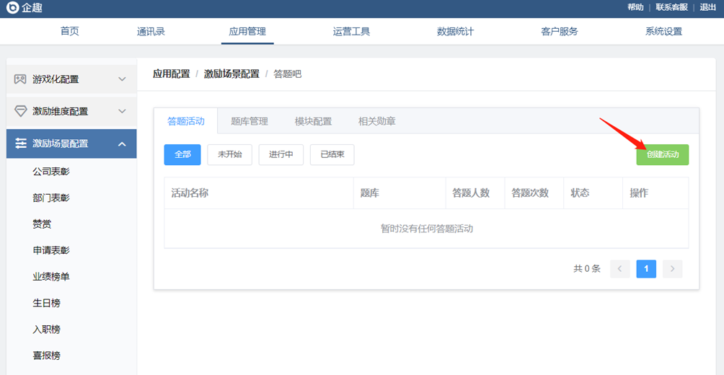Filter by 进行中 status
The height and width of the screenshot is (375, 724).
click(x=281, y=155)
